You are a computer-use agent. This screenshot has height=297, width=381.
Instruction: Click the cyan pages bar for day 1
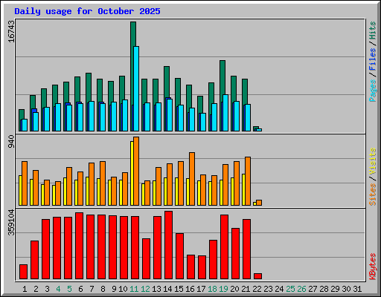point(25,125)
